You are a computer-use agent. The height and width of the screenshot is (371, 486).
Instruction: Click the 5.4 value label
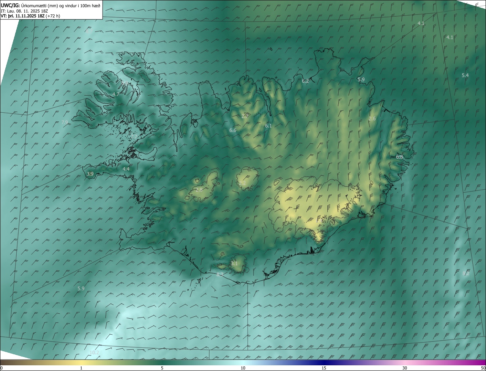click(465, 75)
